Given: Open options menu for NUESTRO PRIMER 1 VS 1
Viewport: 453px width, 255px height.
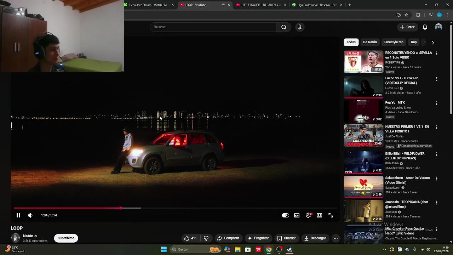Looking at the screenshot, I should tap(436, 127).
